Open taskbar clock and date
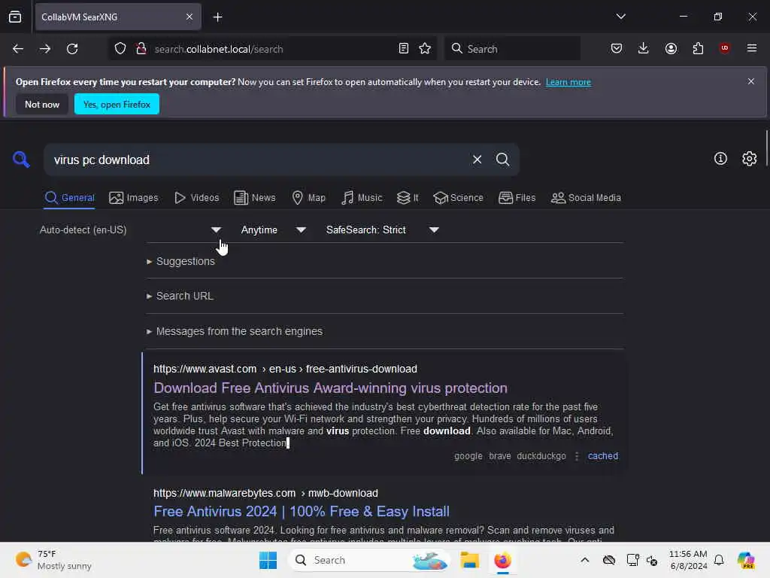 point(688,560)
